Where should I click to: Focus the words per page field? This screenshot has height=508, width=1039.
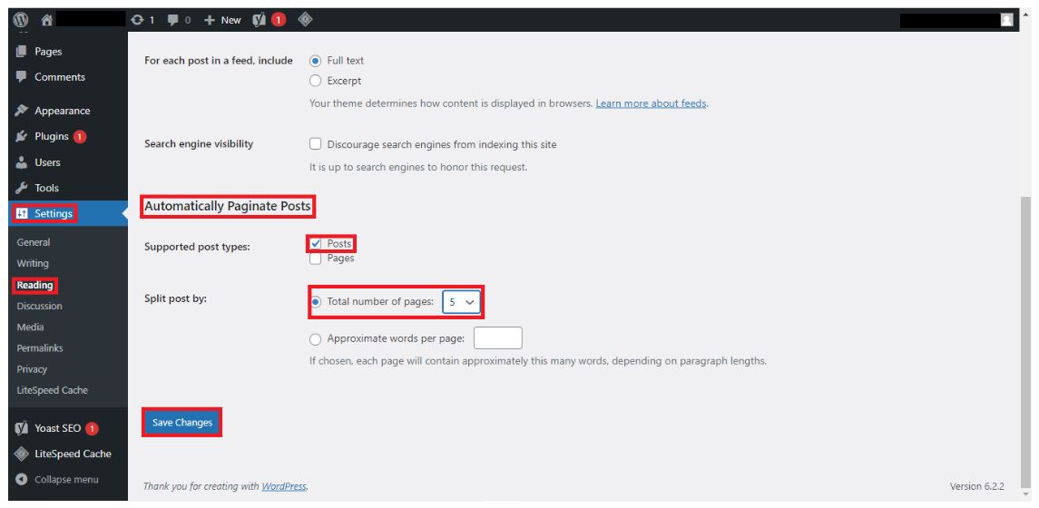[x=498, y=337]
